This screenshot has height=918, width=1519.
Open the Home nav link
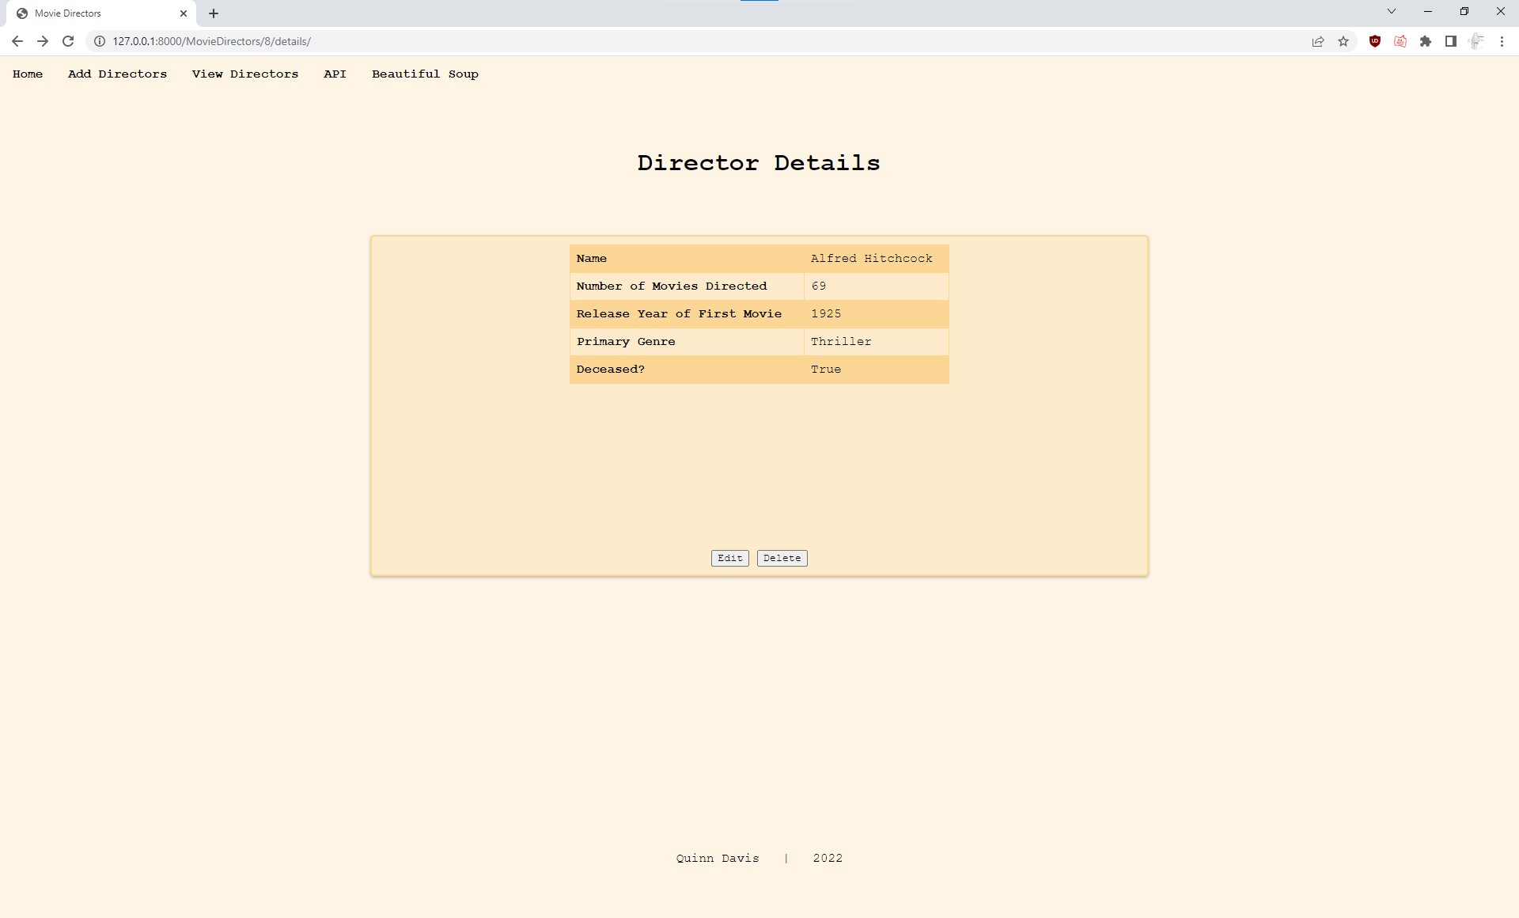(x=28, y=74)
